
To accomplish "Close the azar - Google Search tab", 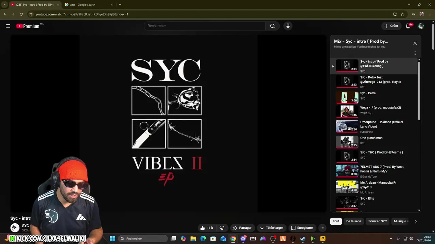I will pos(112,5).
